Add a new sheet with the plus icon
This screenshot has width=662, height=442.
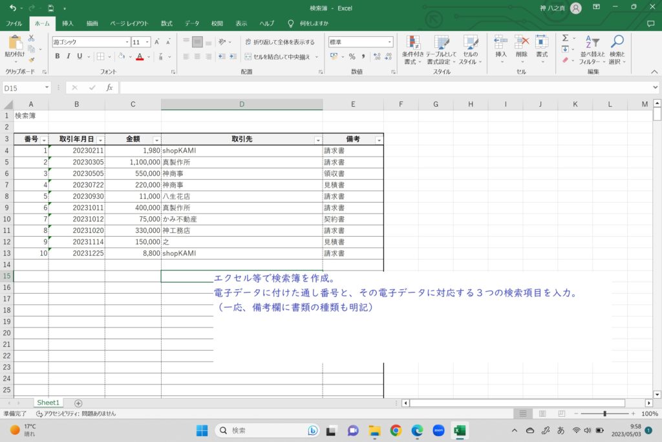(x=78, y=403)
